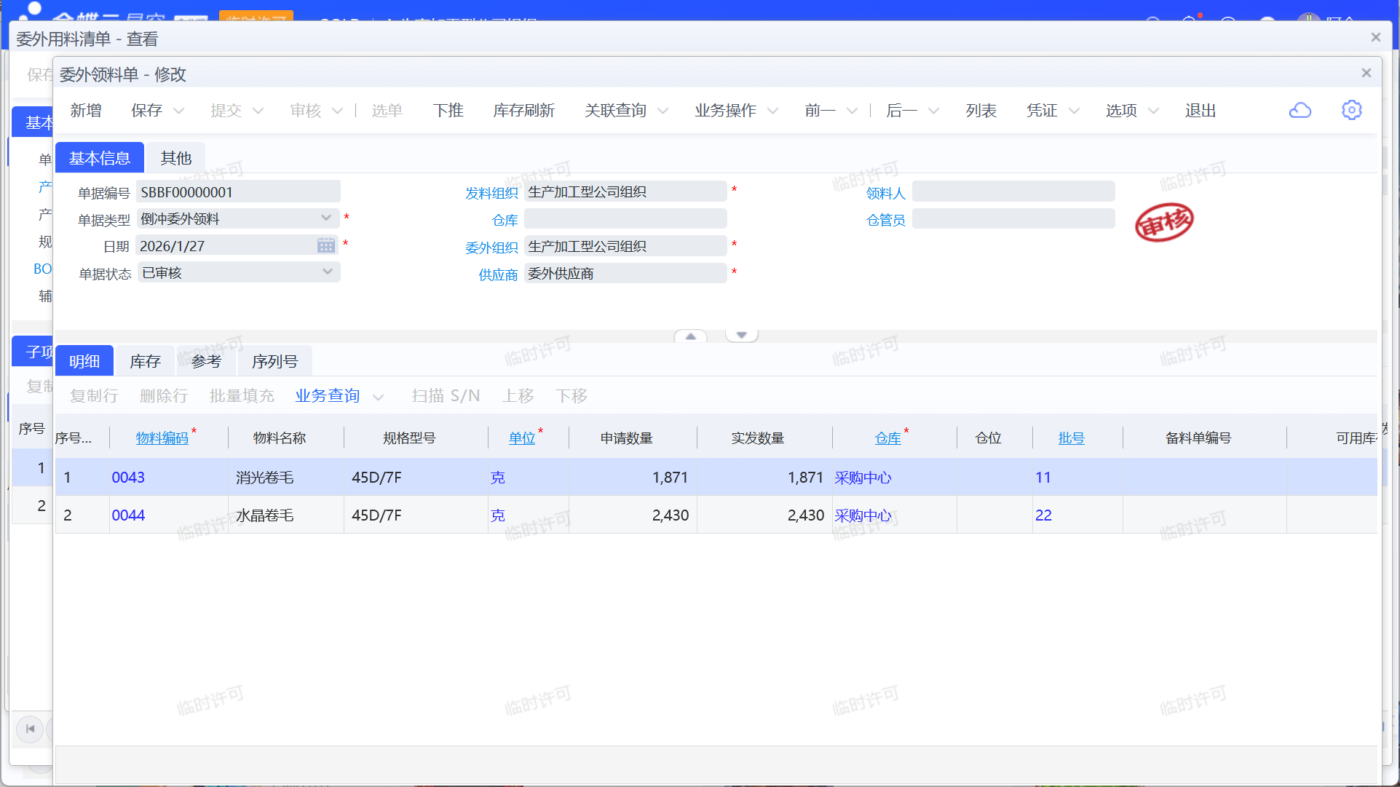The image size is (1400, 787).
Task: Open the date calendar picker icon
Action: (326, 246)
